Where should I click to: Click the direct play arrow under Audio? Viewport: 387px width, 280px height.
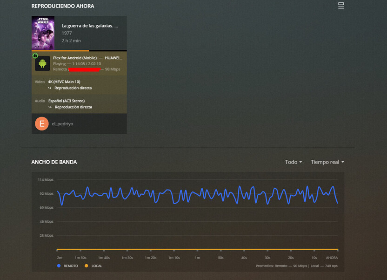tap(50, 107)
